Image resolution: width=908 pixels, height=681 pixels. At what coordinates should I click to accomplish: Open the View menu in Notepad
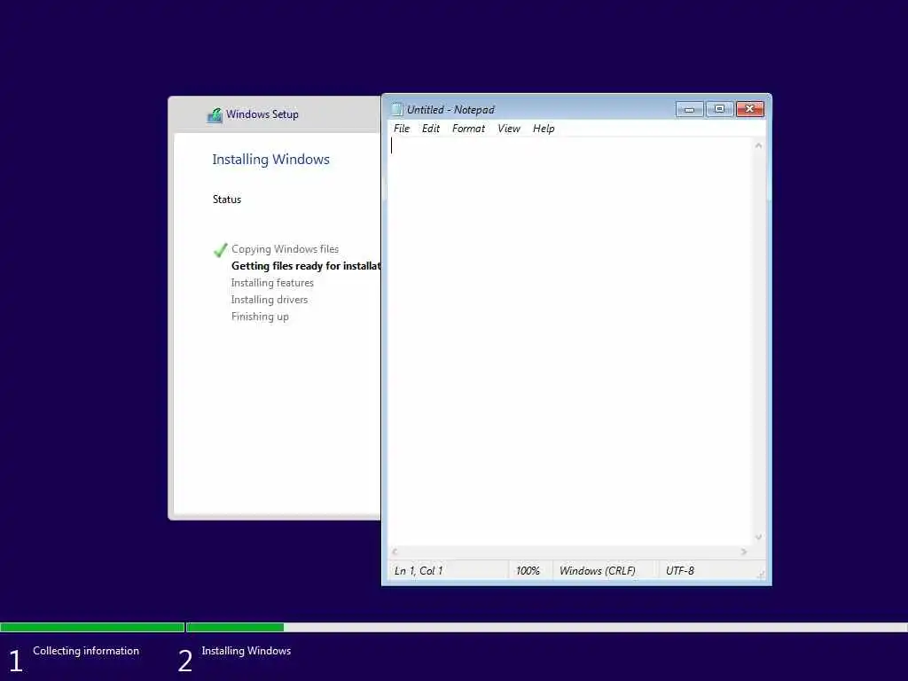509,129
